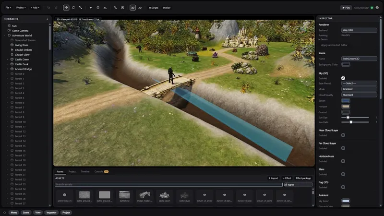Click the bucket icon in the top toolbar
The height and width of the screenshot is (216, 384).
click(98, 8)
